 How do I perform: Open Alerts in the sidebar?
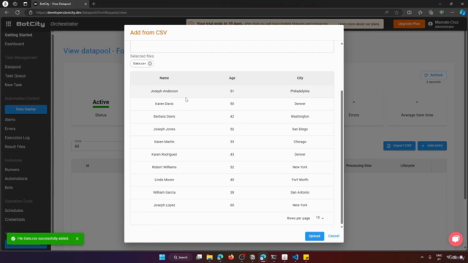(x=10, y=120)
